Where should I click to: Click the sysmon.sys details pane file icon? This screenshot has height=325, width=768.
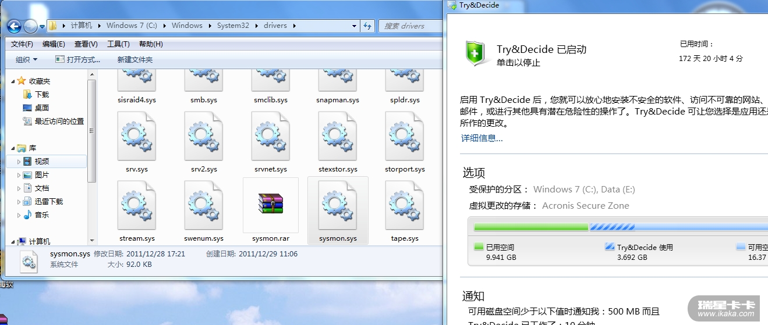(x=29, y=262)
